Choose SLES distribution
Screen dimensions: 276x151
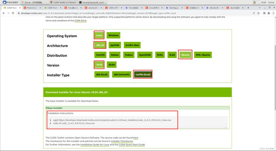(172, 55)
